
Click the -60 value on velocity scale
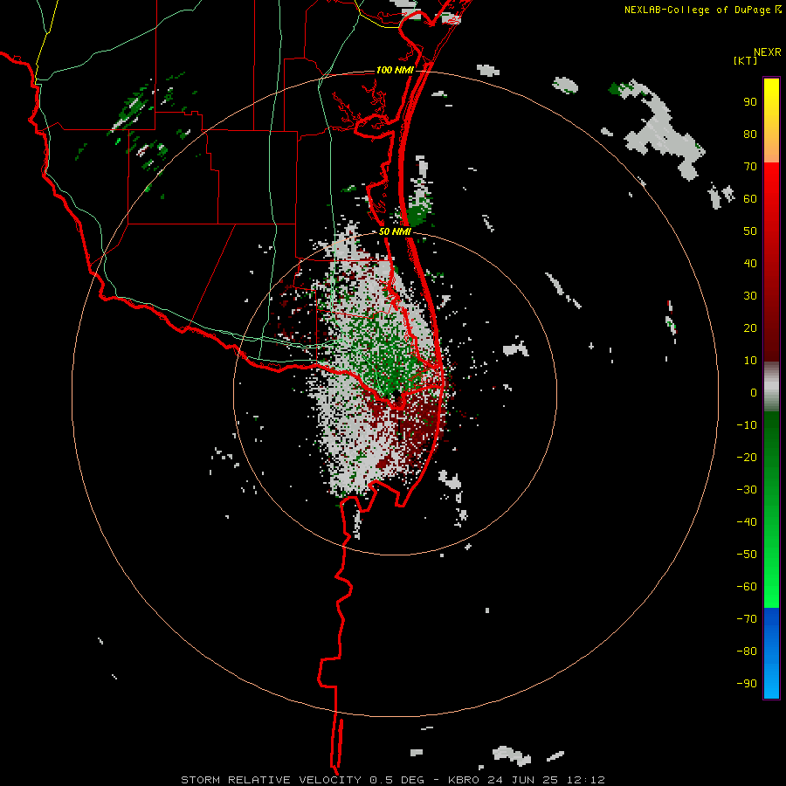747,587
